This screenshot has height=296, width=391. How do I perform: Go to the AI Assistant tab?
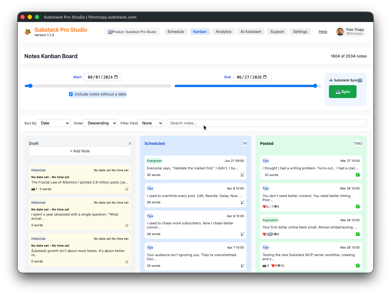(251, 32)
